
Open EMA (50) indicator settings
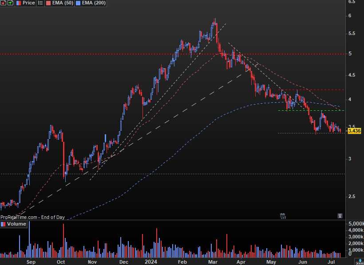63,3
